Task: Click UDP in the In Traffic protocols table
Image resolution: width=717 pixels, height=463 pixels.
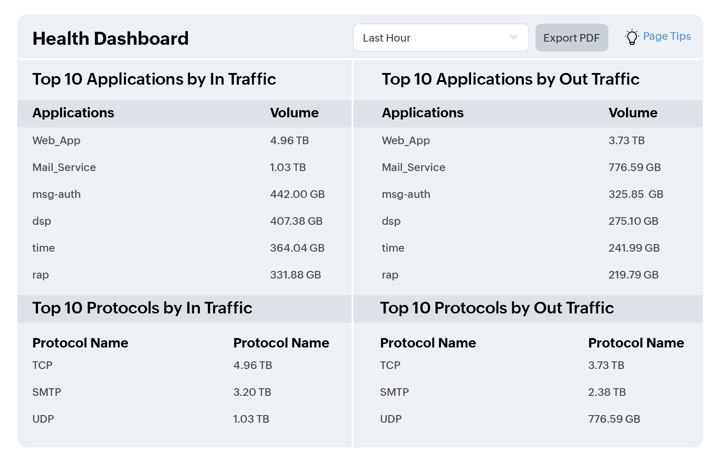Action: click(43, 419)
